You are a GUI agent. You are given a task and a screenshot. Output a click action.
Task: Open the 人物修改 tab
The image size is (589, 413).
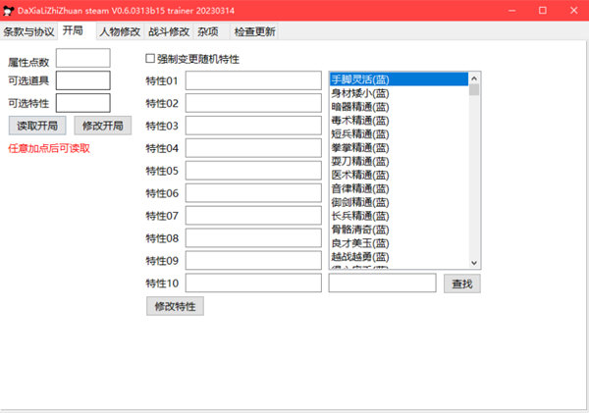[x=120, y=30]
